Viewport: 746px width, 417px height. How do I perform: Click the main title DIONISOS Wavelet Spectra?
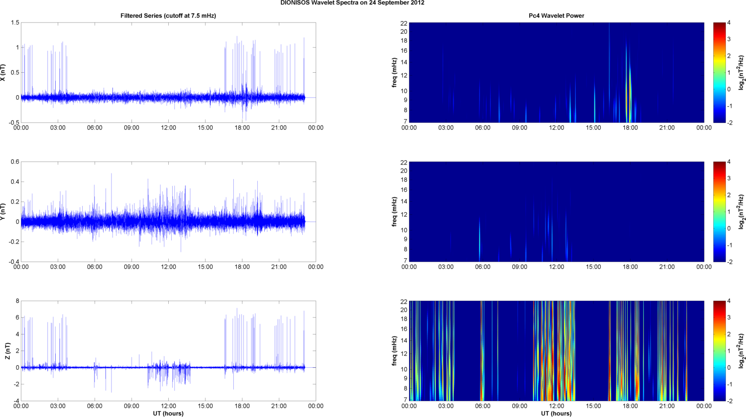352,3
